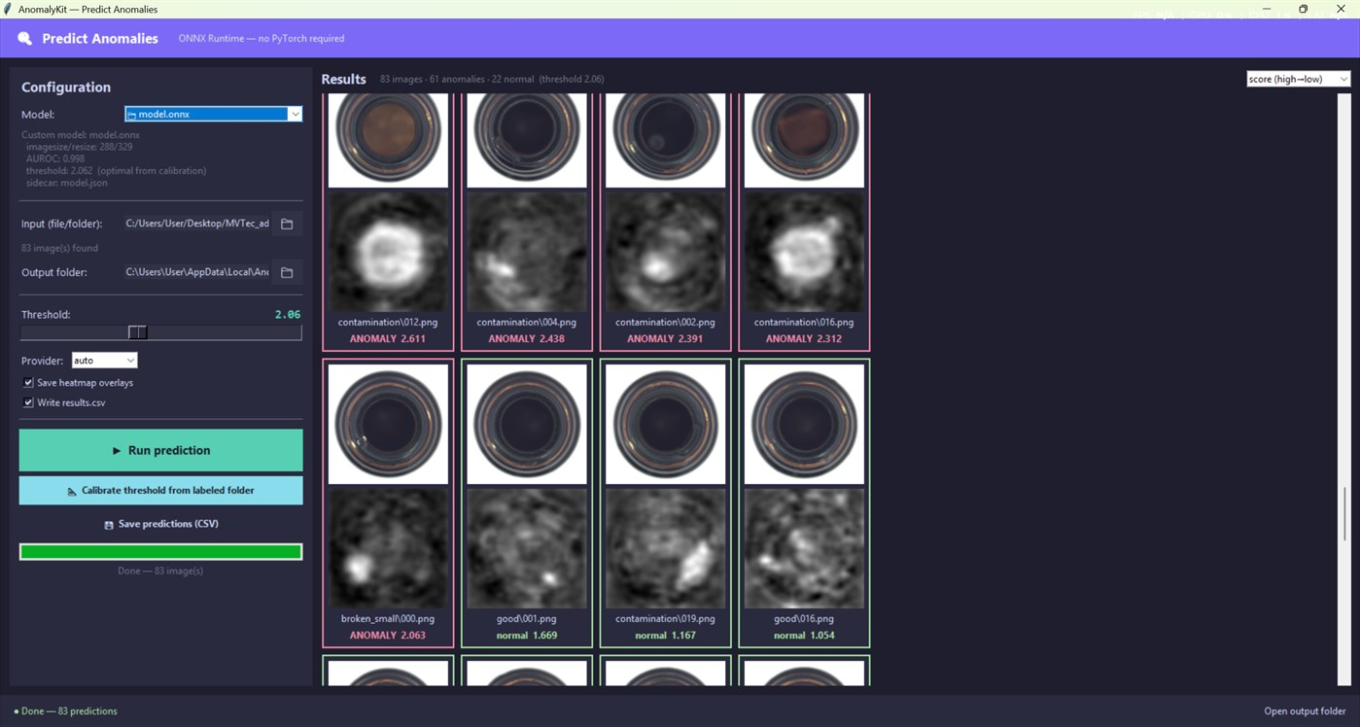The width and height of the screenshot is (1360, 727).
Task: Open the sort order score high→low dropdown
Action: click(x=1298, y=79)
